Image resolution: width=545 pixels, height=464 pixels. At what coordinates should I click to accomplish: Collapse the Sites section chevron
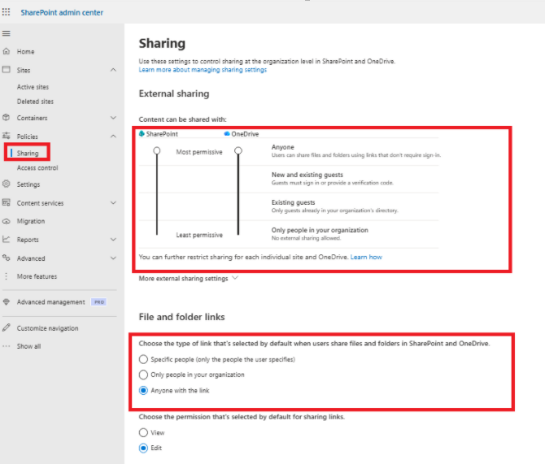pyautogui.click(x=113, y=70)
